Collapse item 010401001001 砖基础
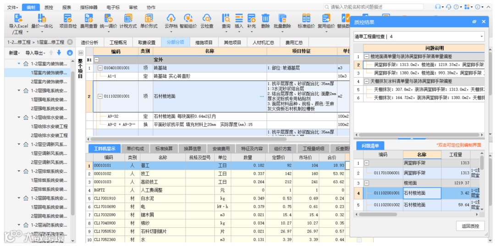This screenshot has width=495, height=246. pyautogui.click(x=100, y=67)
